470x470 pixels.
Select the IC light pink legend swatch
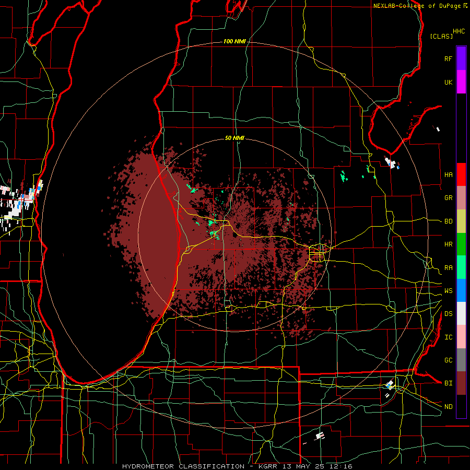(461, 337)
